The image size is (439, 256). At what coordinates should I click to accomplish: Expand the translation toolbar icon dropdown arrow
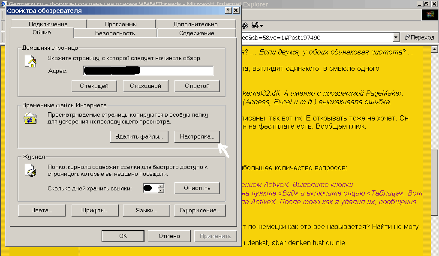coord(261,26)
